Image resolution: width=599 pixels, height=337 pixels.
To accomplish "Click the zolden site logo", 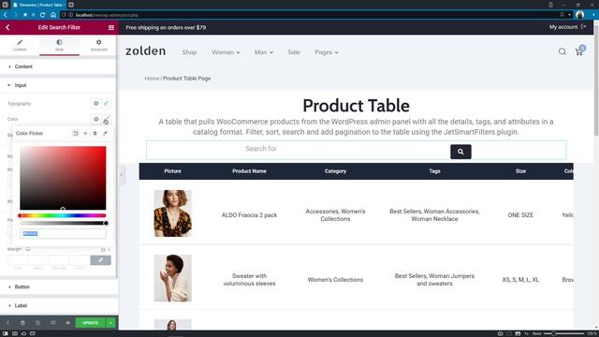I will pyautogui.click(x=146, y=51).
